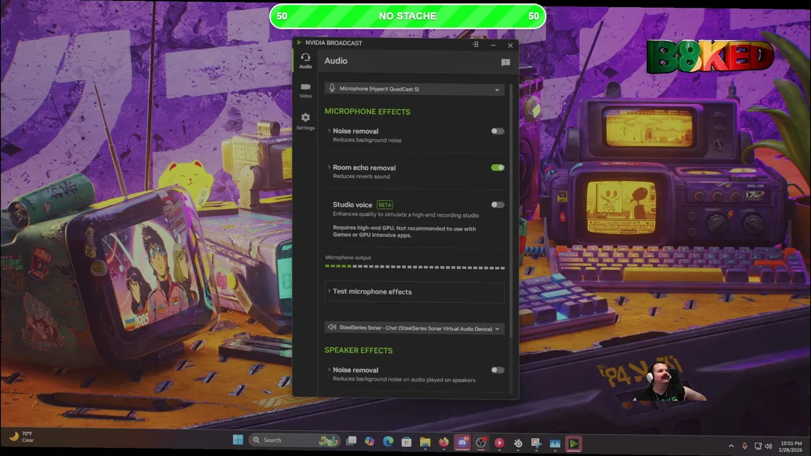Screen dimensions: 811x456
Task: Open the Audio section in the sidebar
Action: click(305, 61)
